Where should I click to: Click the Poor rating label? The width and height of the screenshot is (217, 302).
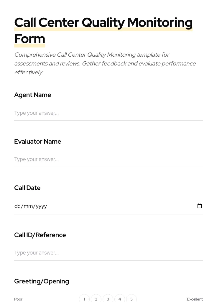pos(18,299)
